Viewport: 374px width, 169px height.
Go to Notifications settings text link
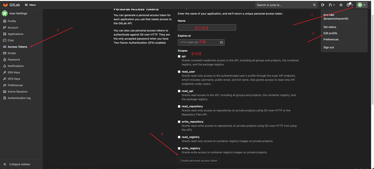[x=16, y=66]
